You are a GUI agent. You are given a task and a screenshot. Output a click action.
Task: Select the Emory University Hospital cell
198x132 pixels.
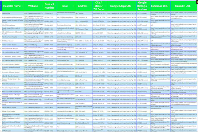coord(13,48)
